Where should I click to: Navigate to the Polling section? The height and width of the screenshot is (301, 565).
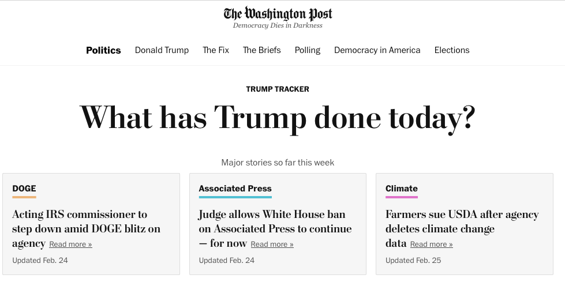coord(307,50)
